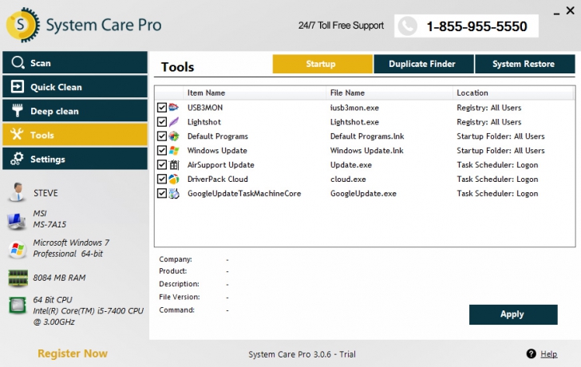Image resolution: width=581 pixels, height=367 pixels.
Task: Uncheck the Windows Update startup item
Action: (161, 150)
